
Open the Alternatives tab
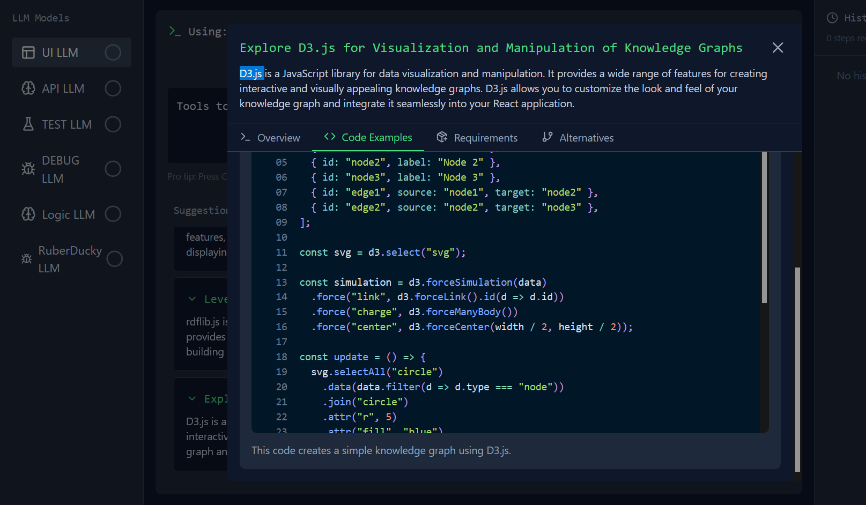(578, 138)
